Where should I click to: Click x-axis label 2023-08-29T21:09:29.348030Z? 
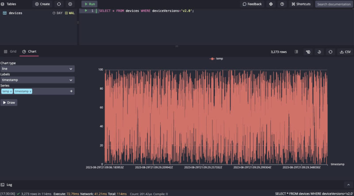(x=301, y=167)
